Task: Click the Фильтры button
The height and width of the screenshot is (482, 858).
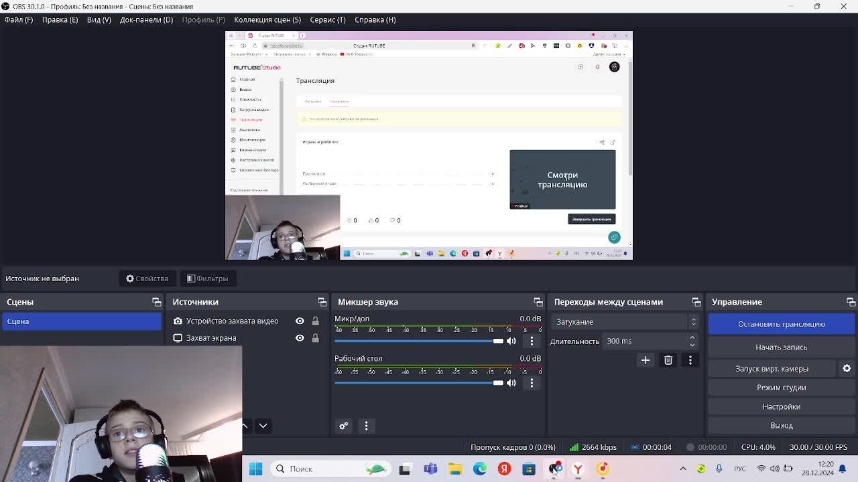Action: point(207,278)
